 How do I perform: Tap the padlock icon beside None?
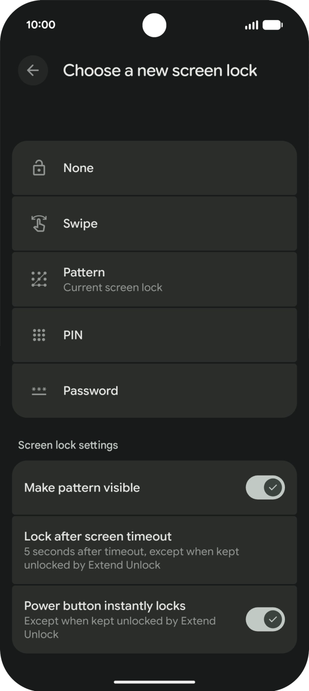[39, 168]
